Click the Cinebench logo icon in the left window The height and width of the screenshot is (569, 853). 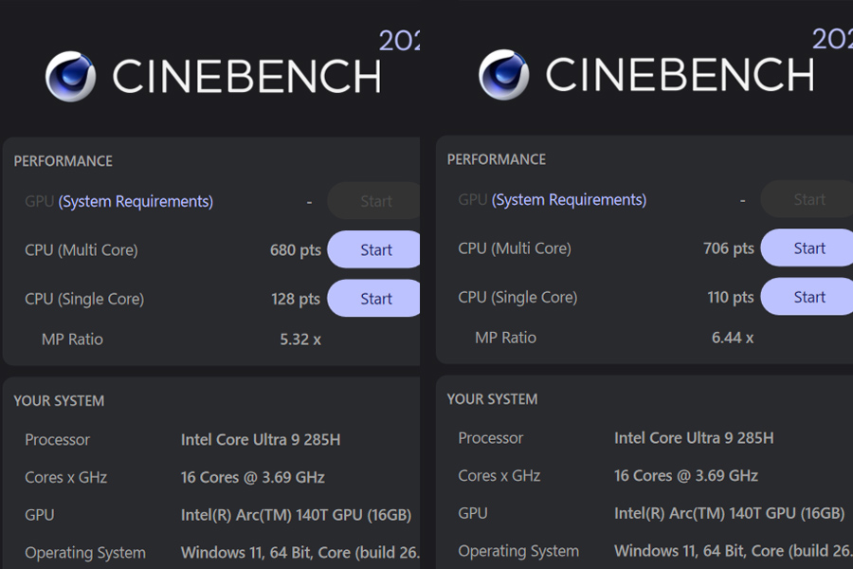pyautogui.click(x=71, y=76)
